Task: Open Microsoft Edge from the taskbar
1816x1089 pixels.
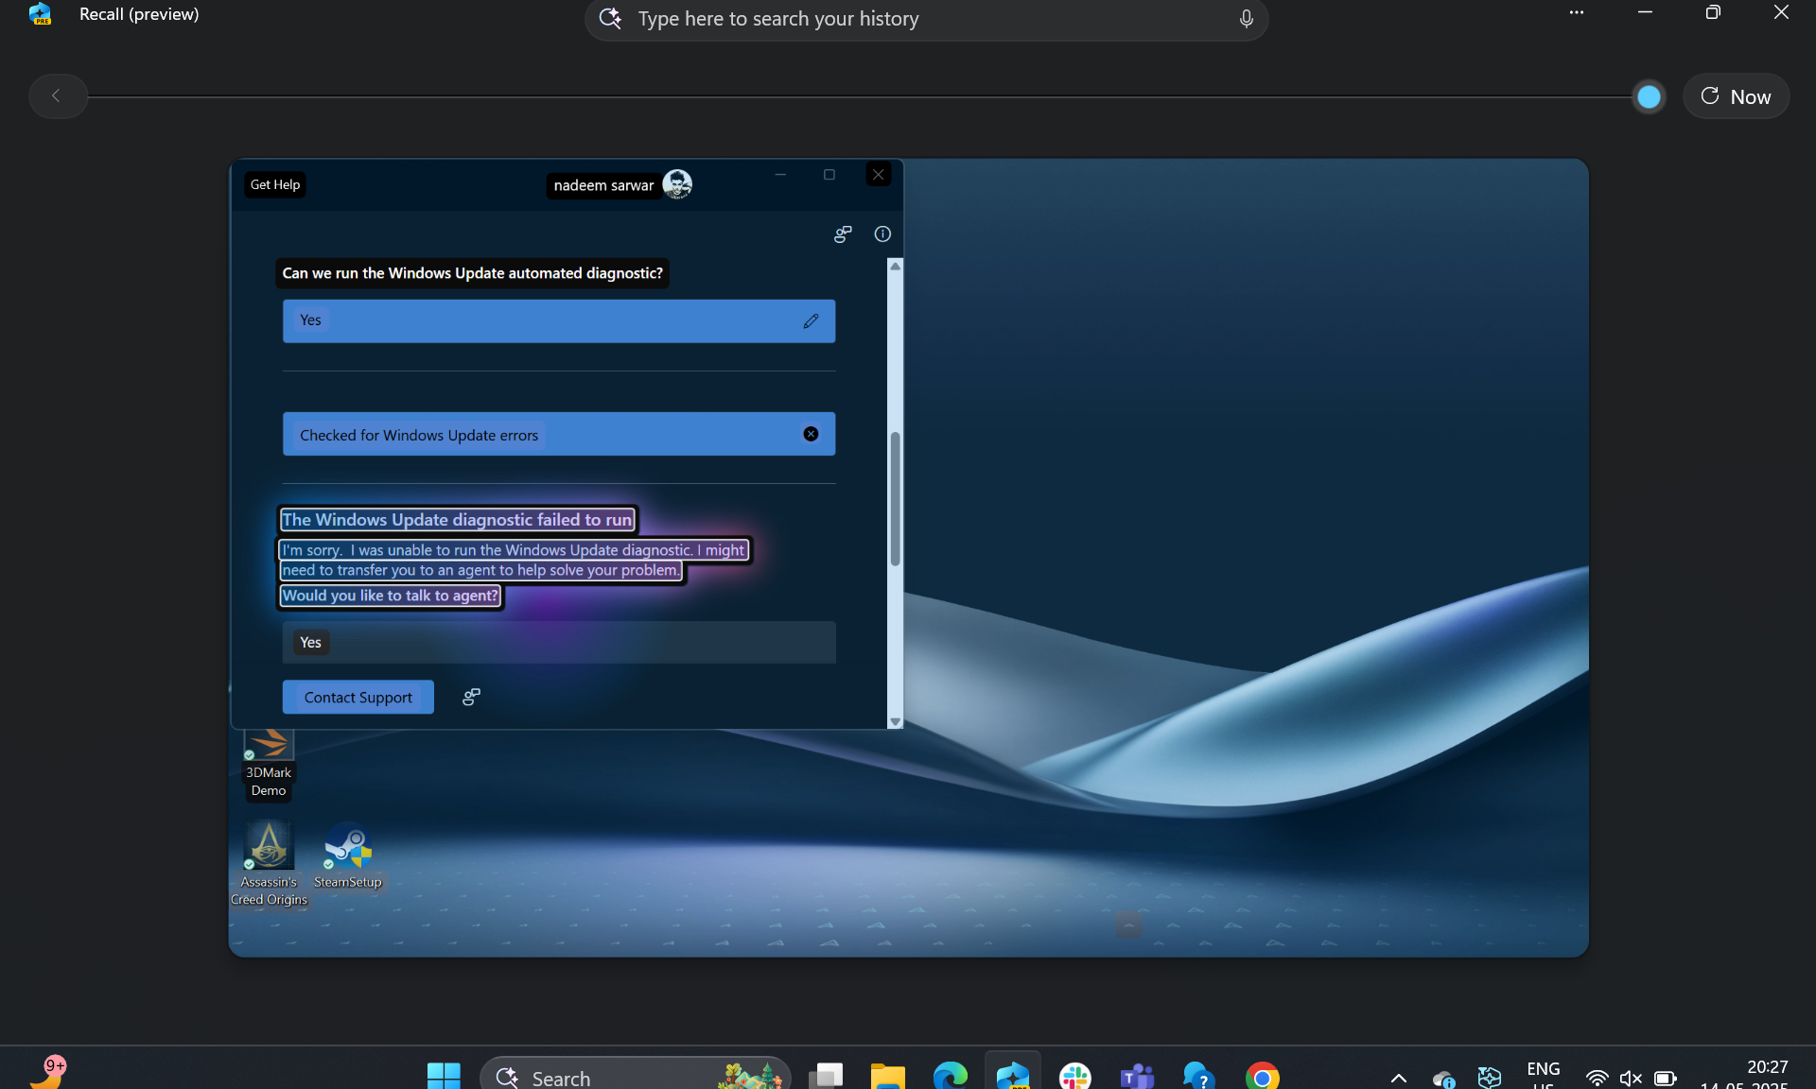Action: [951, 1076]
